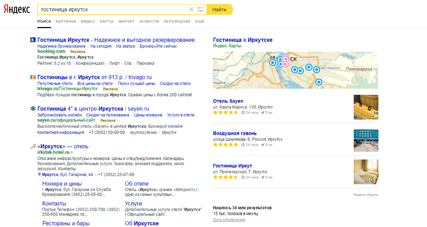
Task: Click the trivago result favicon
Action: [33, 77]
